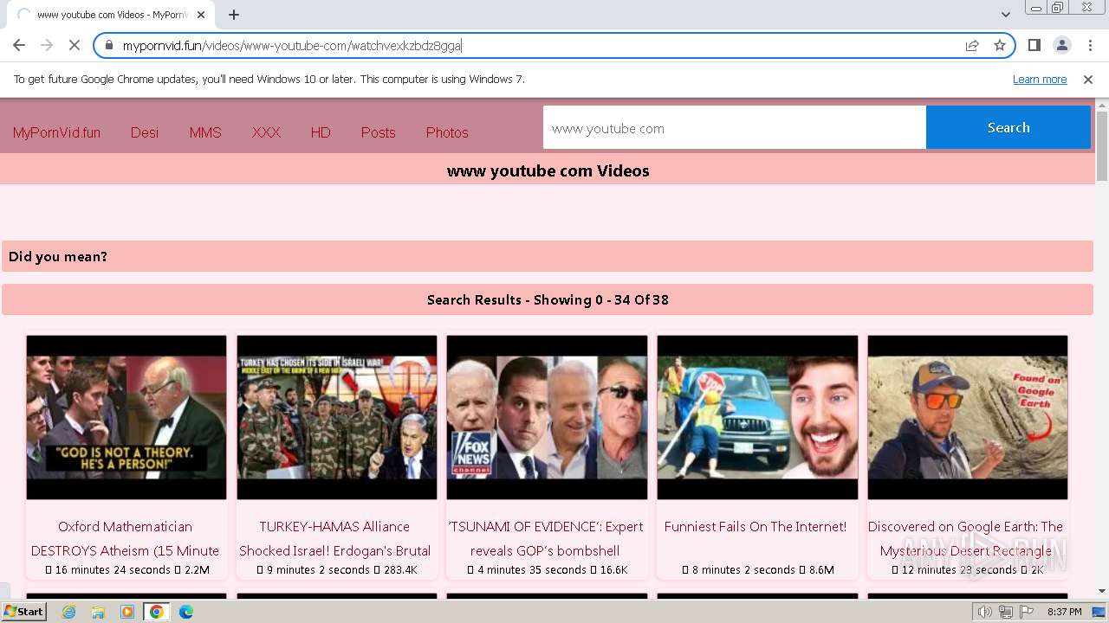
Task: Open the Chrome profile avatar menu
Action: tap(1061, 45)
